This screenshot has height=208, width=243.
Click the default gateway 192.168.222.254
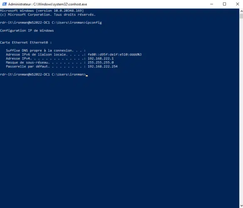103,67
